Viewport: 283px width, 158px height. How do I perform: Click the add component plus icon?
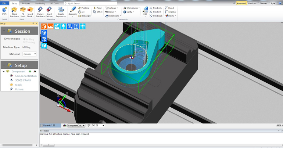(x=30, y=71)
